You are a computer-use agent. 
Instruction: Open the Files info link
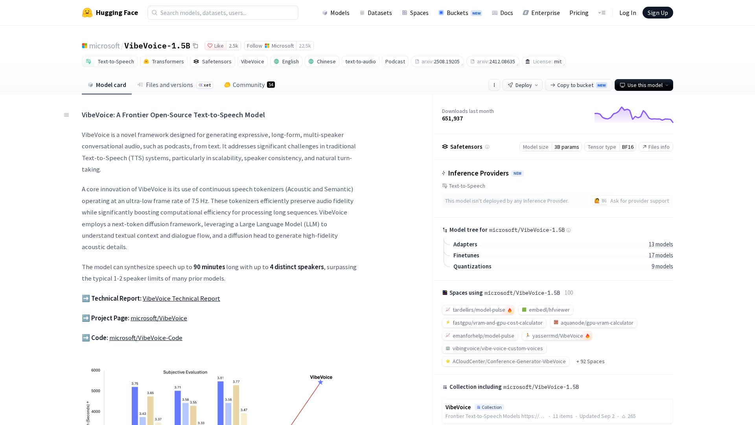(656, 147)
